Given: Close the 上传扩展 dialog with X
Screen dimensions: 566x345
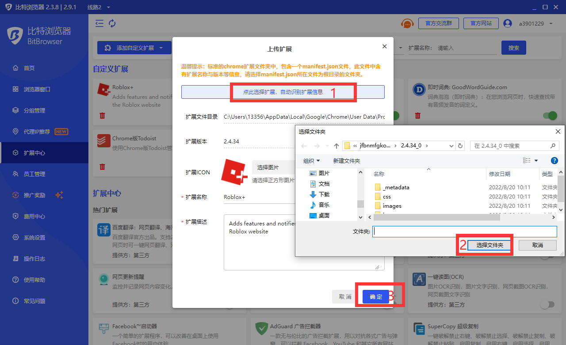Looking at the screenshot, I should (x=384, y=46).
